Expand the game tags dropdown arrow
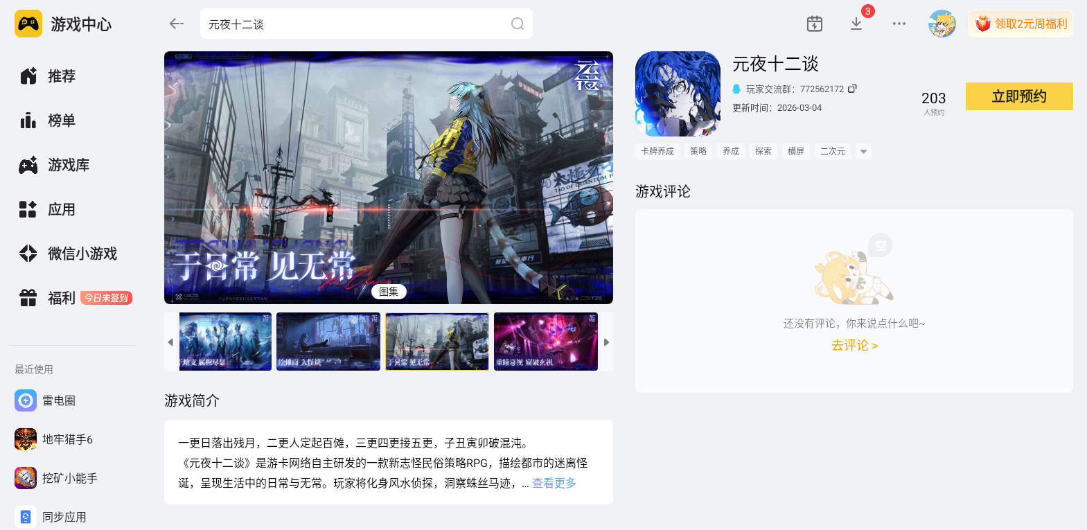 point(863,151)
